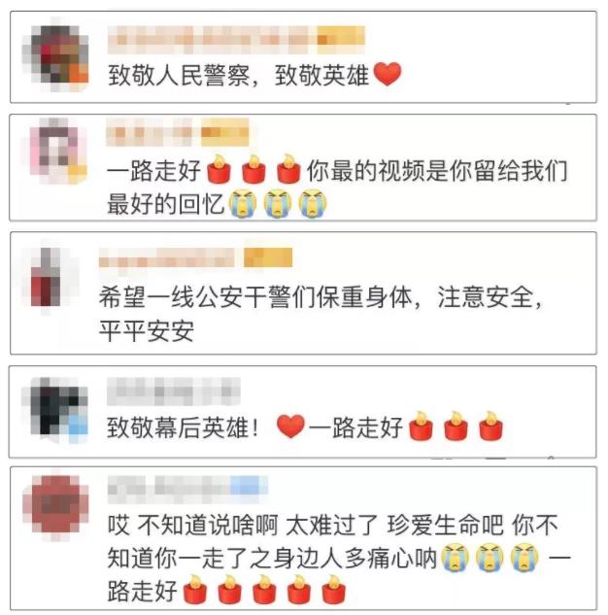Select the gray blurred username above 致敬幕后英雄

pos(174,391)
